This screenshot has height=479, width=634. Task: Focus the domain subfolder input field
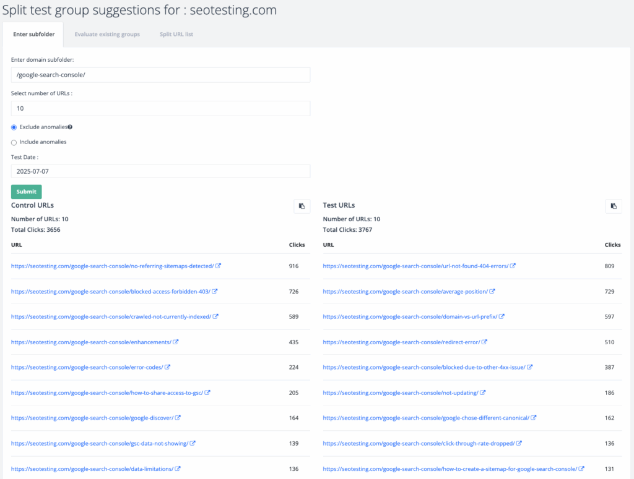point(160,75)
